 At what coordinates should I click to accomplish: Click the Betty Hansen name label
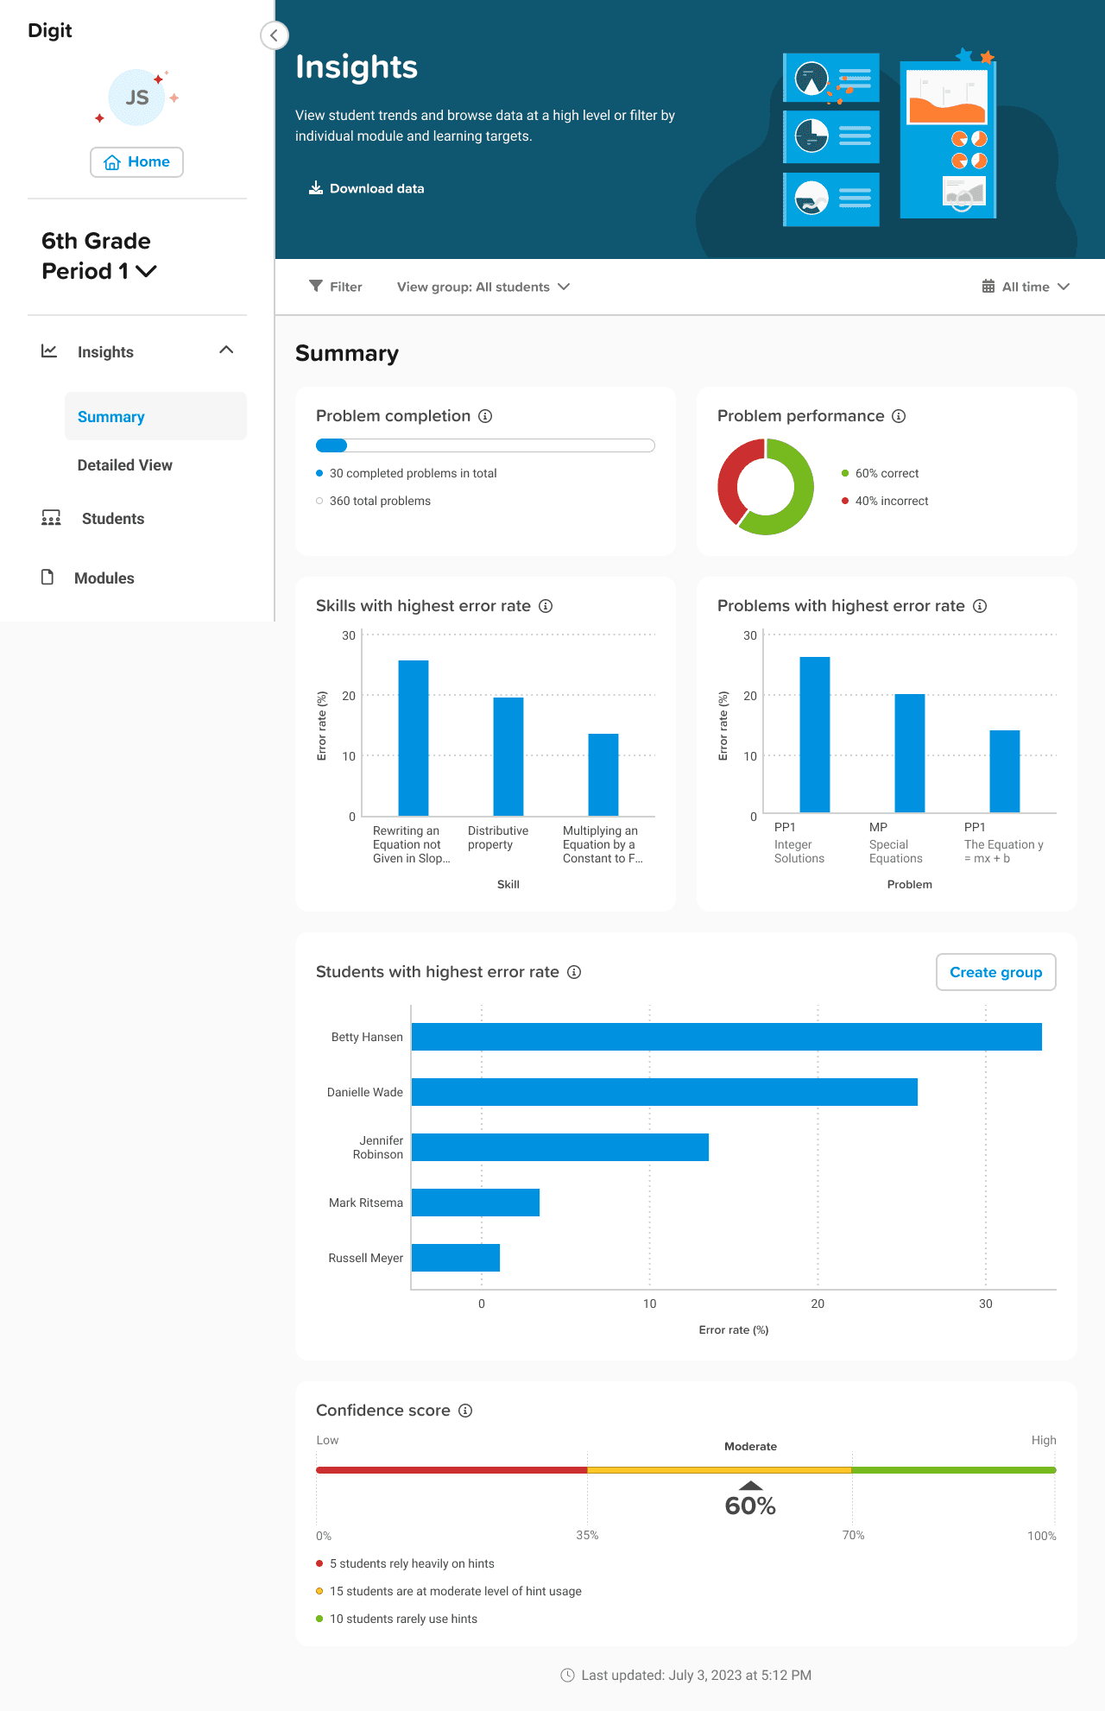(x=367, y=1037)
